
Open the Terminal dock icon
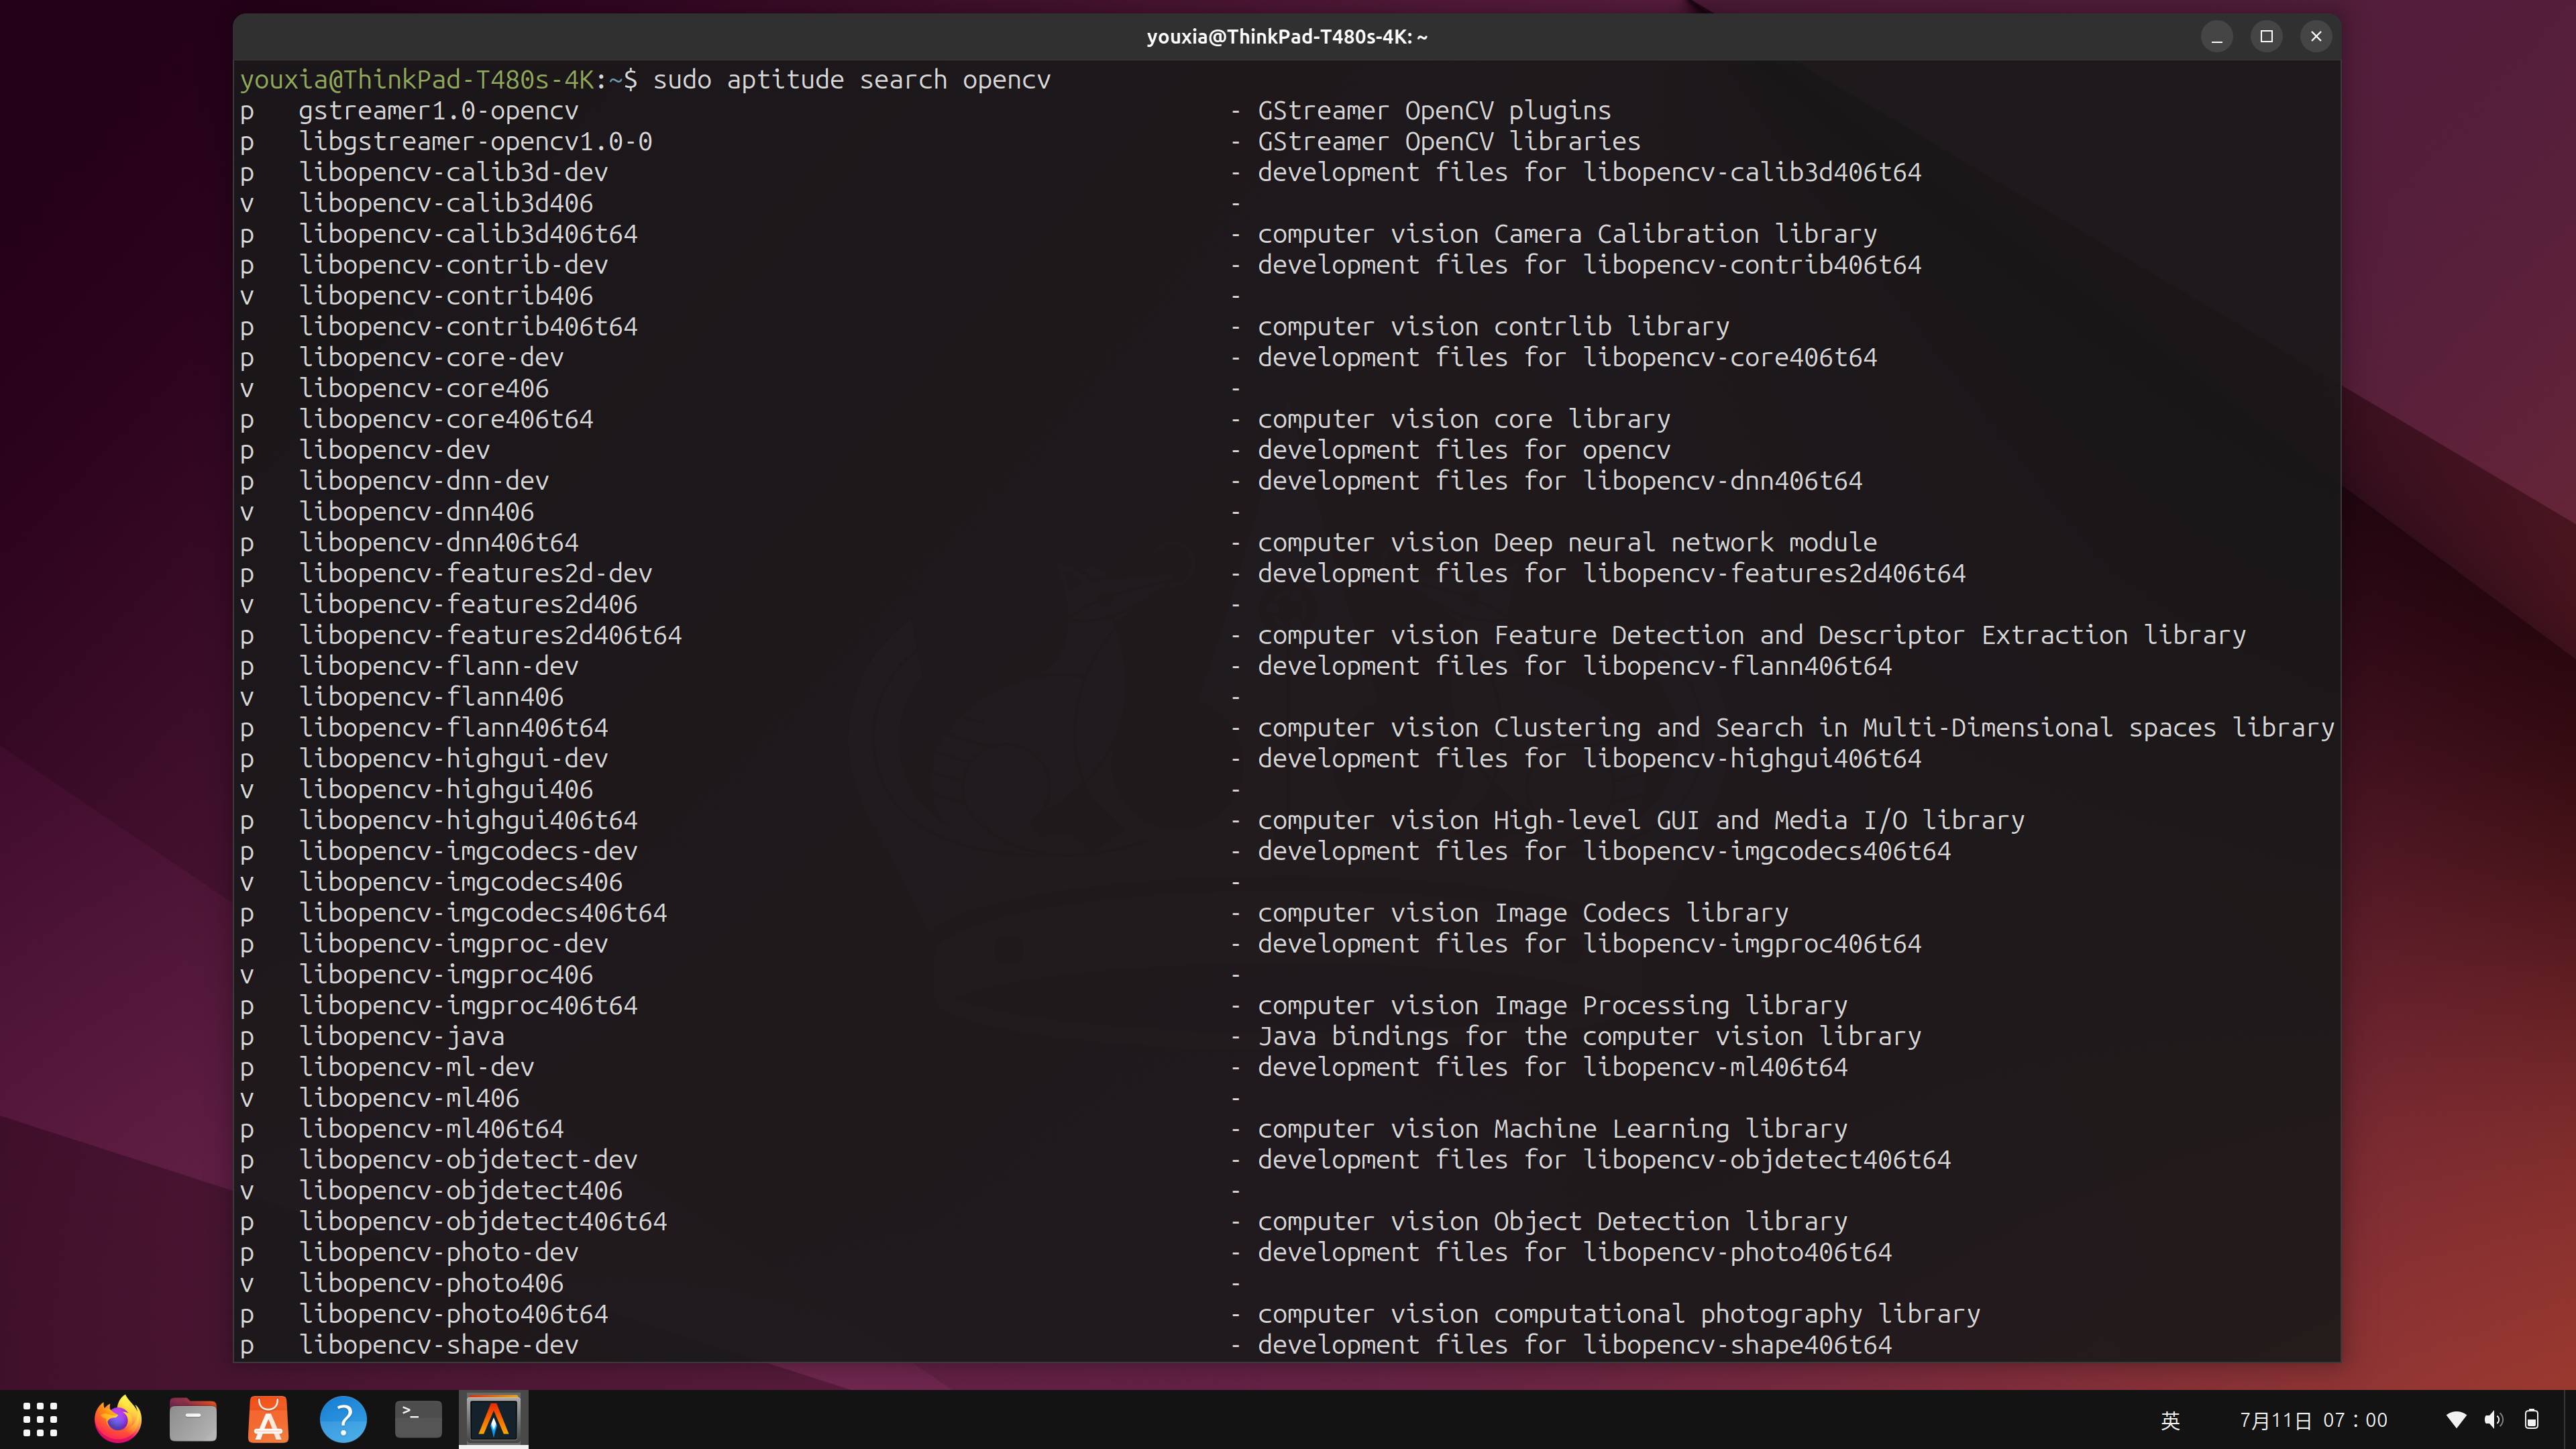(418, 1419)
